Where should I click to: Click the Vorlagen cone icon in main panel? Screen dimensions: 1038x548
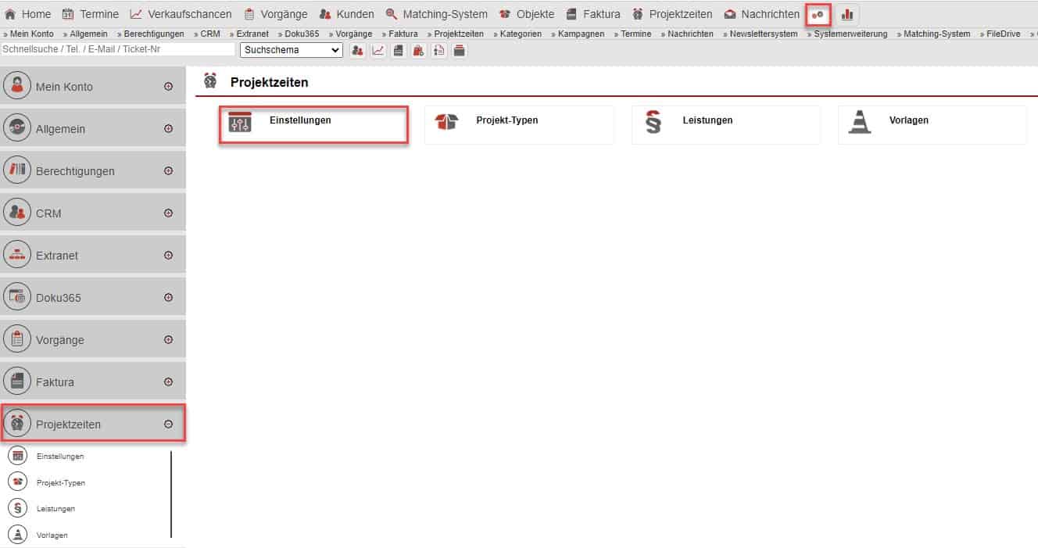[860, 123]
